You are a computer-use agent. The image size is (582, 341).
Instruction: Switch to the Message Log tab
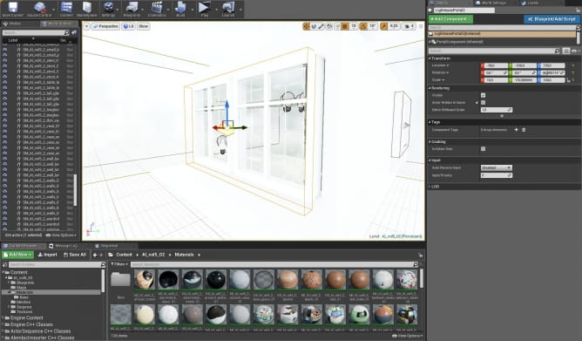point(63,246)
